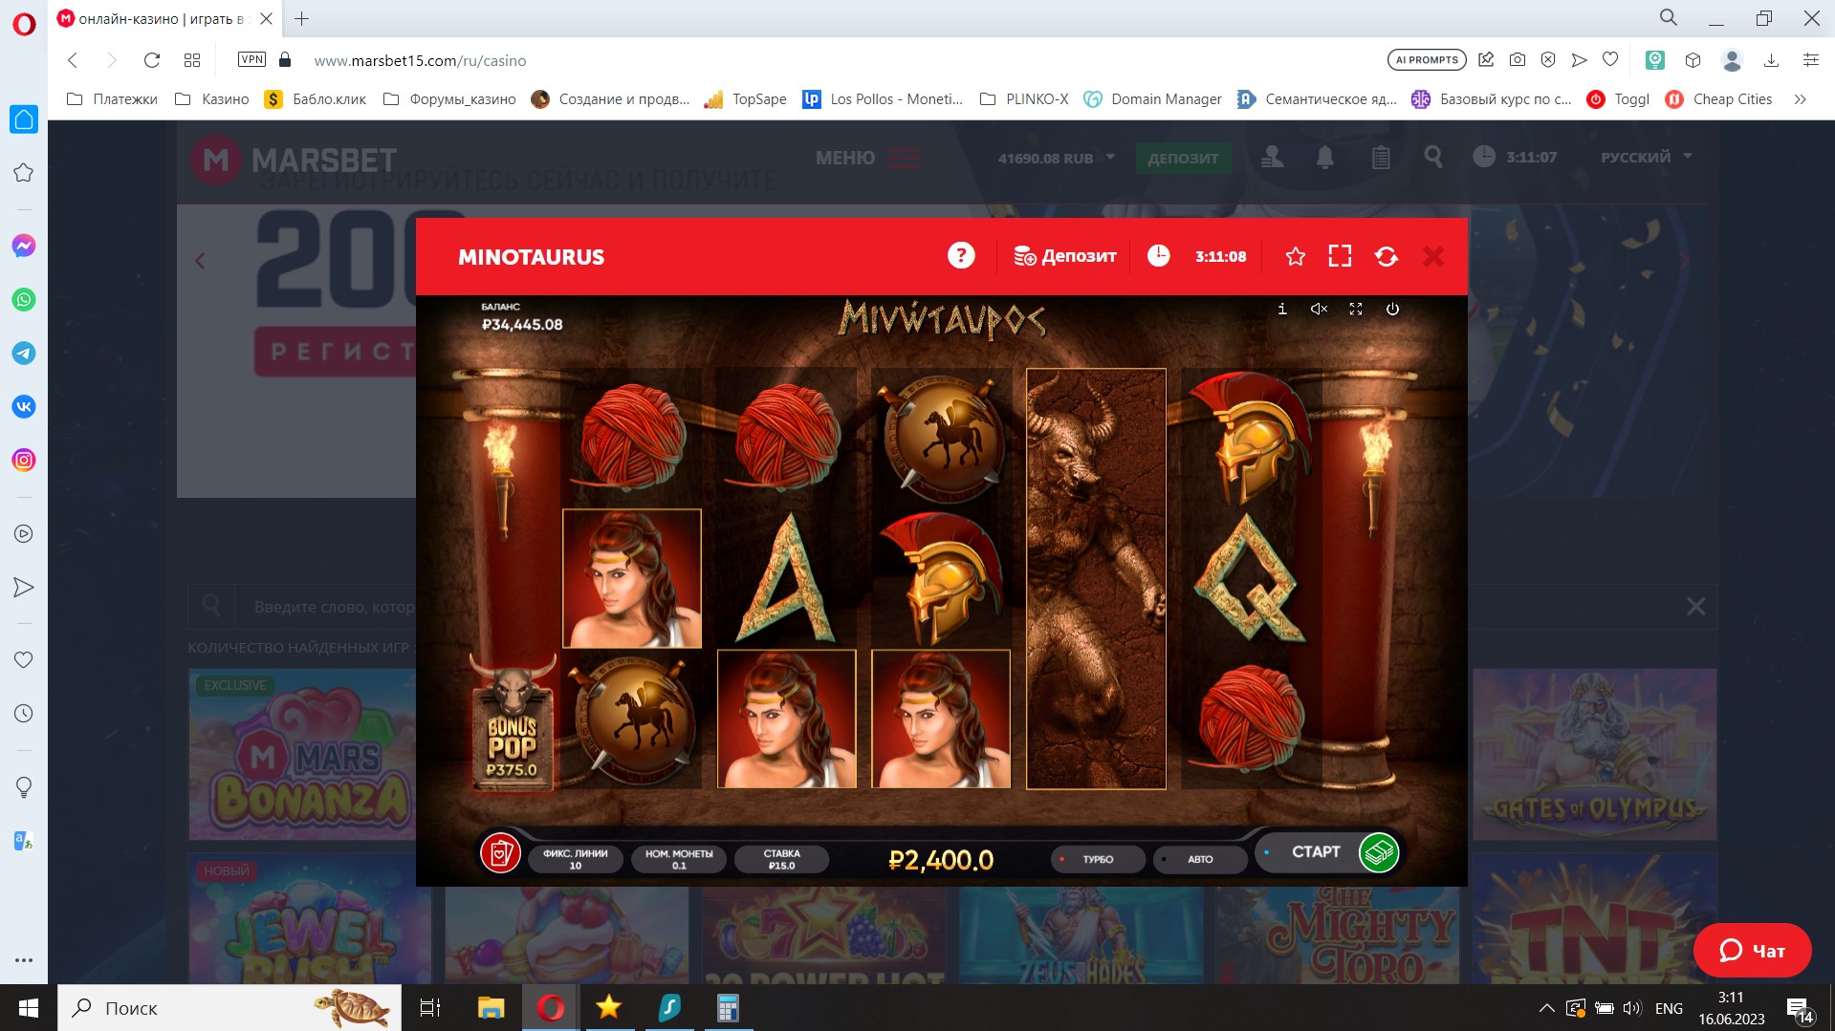Click the green ДЕПОЗИТ button on Marsbet
1835x1031 pixels.
[x=1183, y=158]
